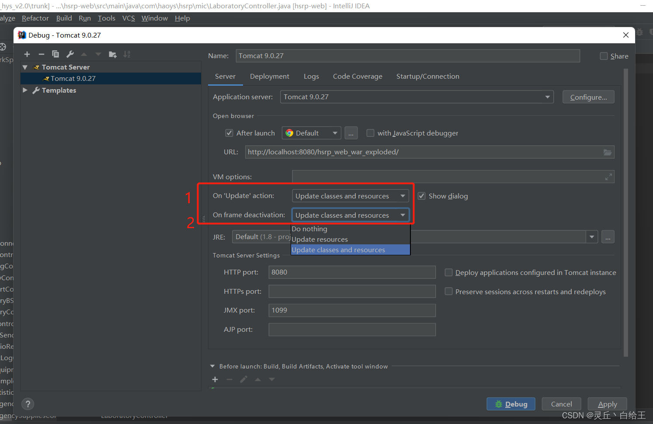
Task: Switch to Startup/Connection tab
Action: 428,76
